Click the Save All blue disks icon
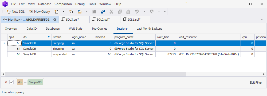 click(x=103, y=12)
